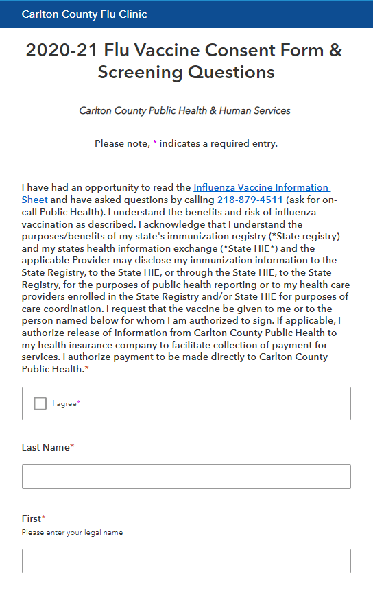Click the purple asterisk in the required note
The image size is (373, 598).
coord(154,143)
